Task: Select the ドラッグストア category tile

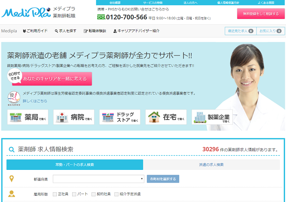Action: 120,117
